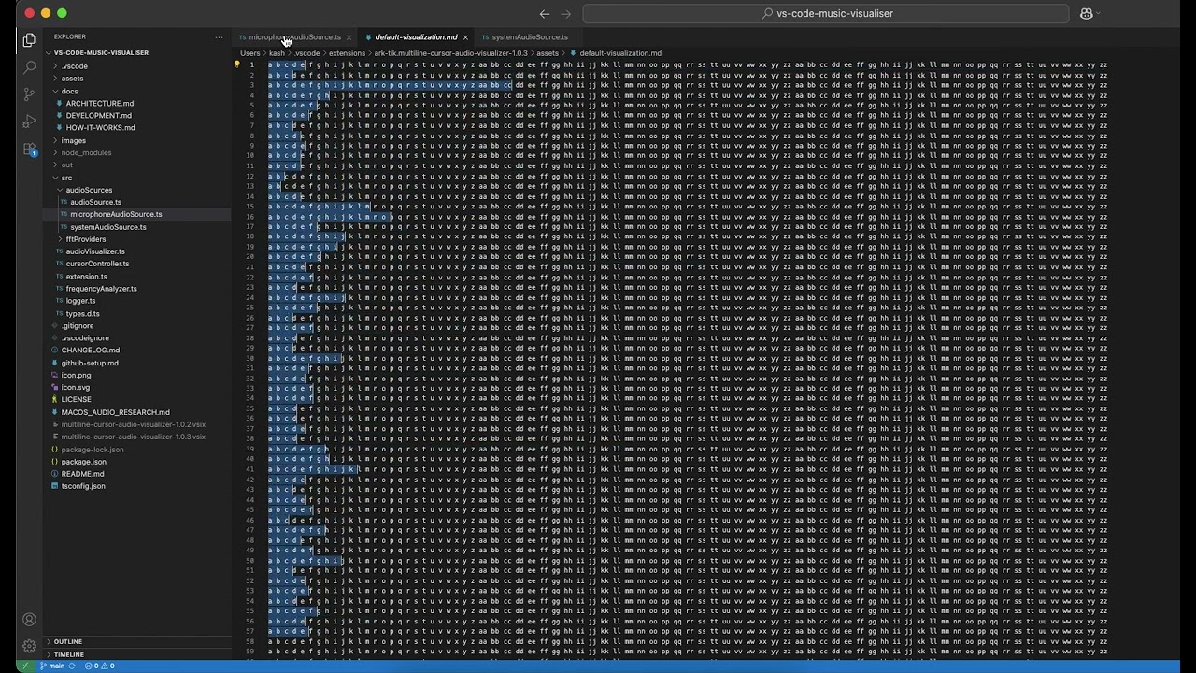Open multiline-cursor-audio-visualizer-1.0.3.vsix file
Image resolution: width=1196 pixels, height=673 pixels.
[x=133, y=437]
